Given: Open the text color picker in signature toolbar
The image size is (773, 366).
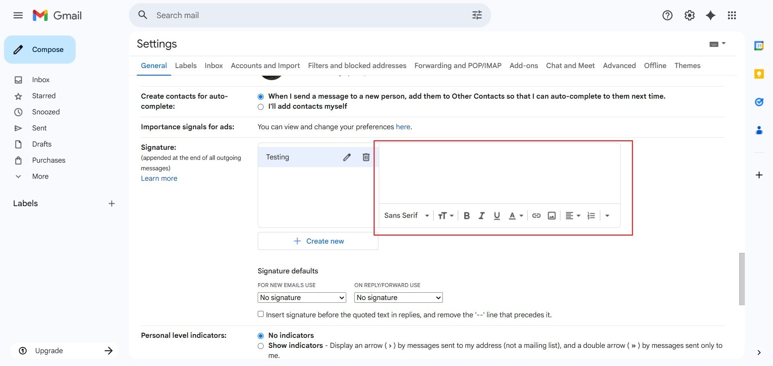Looking at the screenshot, I should (515, 216).
